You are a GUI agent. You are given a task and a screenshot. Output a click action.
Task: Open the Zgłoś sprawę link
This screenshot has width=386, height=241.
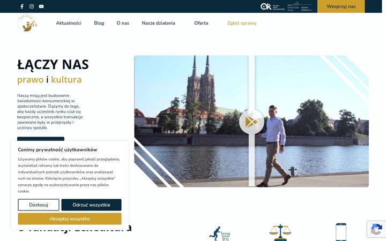click(242, 23)
